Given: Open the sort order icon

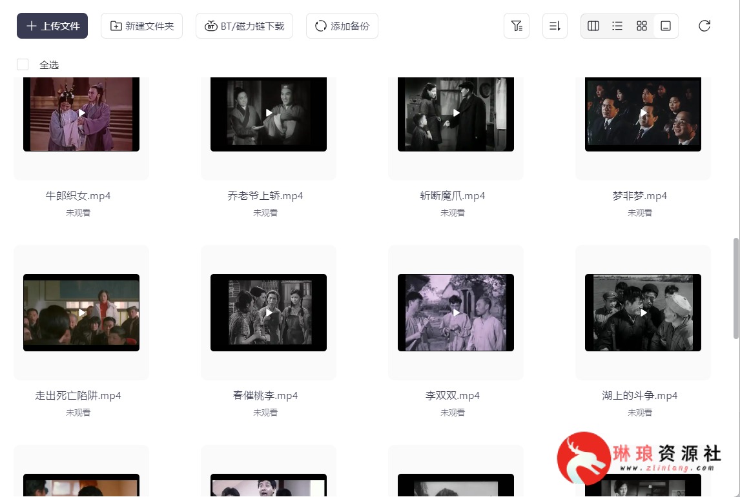Looking at the screenshot, I should click(x=555, y=26).
